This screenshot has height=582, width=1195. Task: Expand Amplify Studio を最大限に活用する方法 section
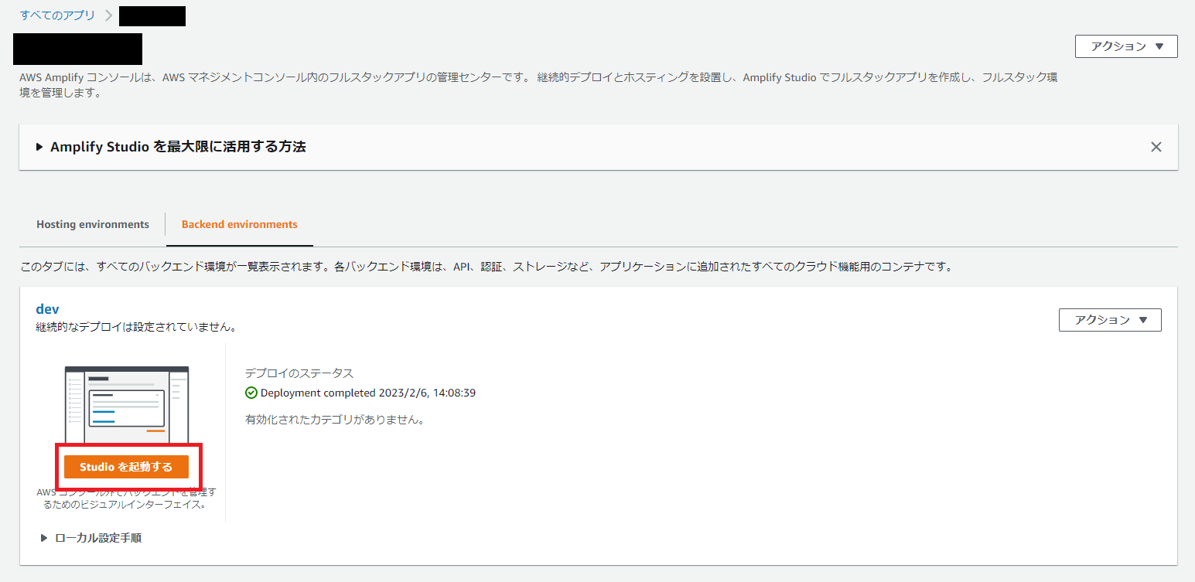tap(170, 147)
